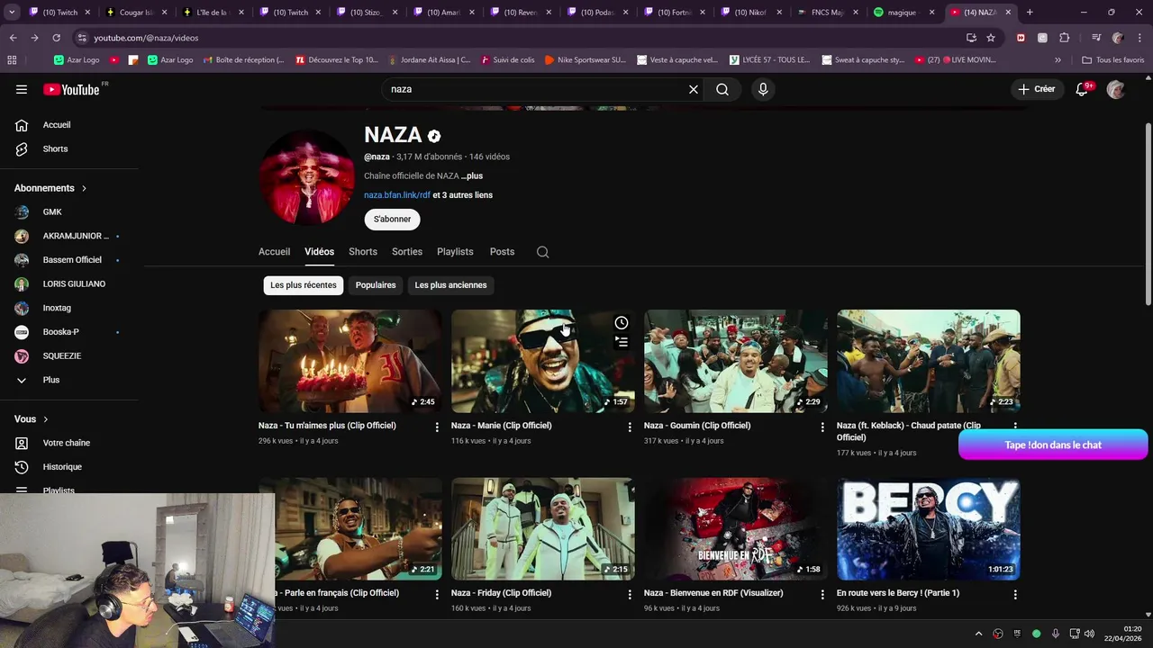Open options for Bienvenue en RDF video
The image size is (1153, 648).
822,595
